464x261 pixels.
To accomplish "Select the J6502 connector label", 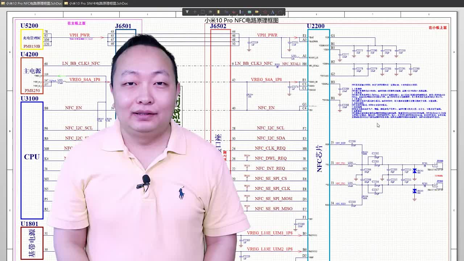I will [x=218, y=26].
